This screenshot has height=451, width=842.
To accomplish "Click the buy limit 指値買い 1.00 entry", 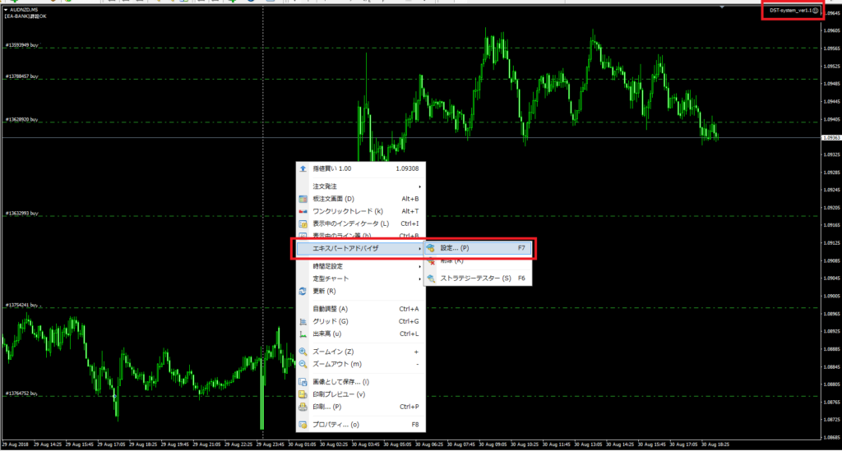I will click(x=360, y=168).
